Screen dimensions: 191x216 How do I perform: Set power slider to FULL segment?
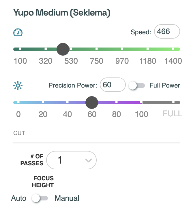point(173,103)
